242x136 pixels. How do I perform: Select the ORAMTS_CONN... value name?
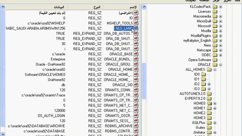pos(119,90)
